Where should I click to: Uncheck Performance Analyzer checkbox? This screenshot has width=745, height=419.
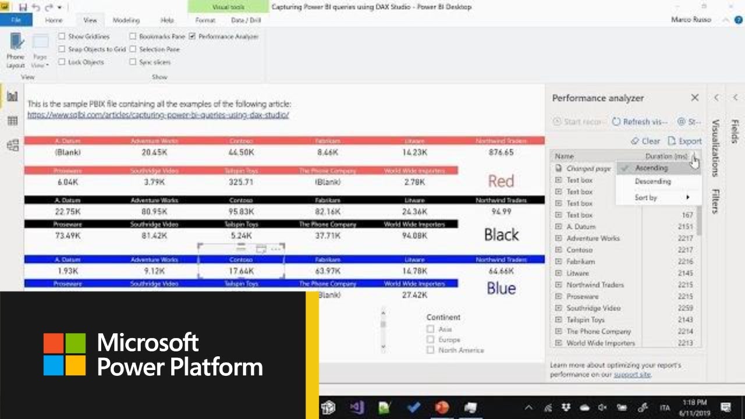(192, 36)
